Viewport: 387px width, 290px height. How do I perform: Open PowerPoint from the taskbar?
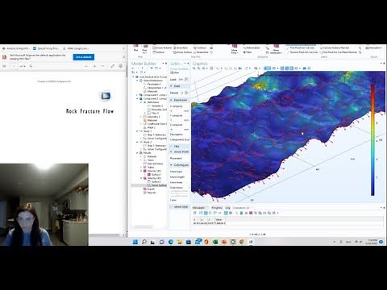point(224,242)
